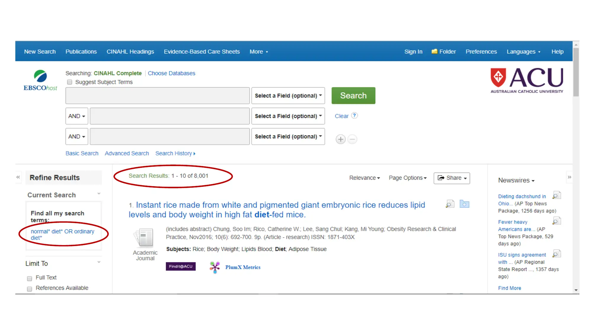Viewport: 593px width, 333px height.
Task: Click Sign In
Action: pos(413,52)
